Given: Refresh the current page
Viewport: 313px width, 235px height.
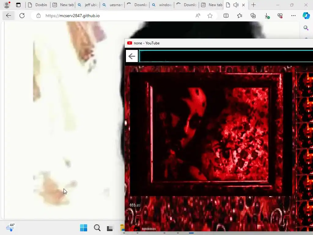Looking at the screenshot, I should click(x=22, y=16).
